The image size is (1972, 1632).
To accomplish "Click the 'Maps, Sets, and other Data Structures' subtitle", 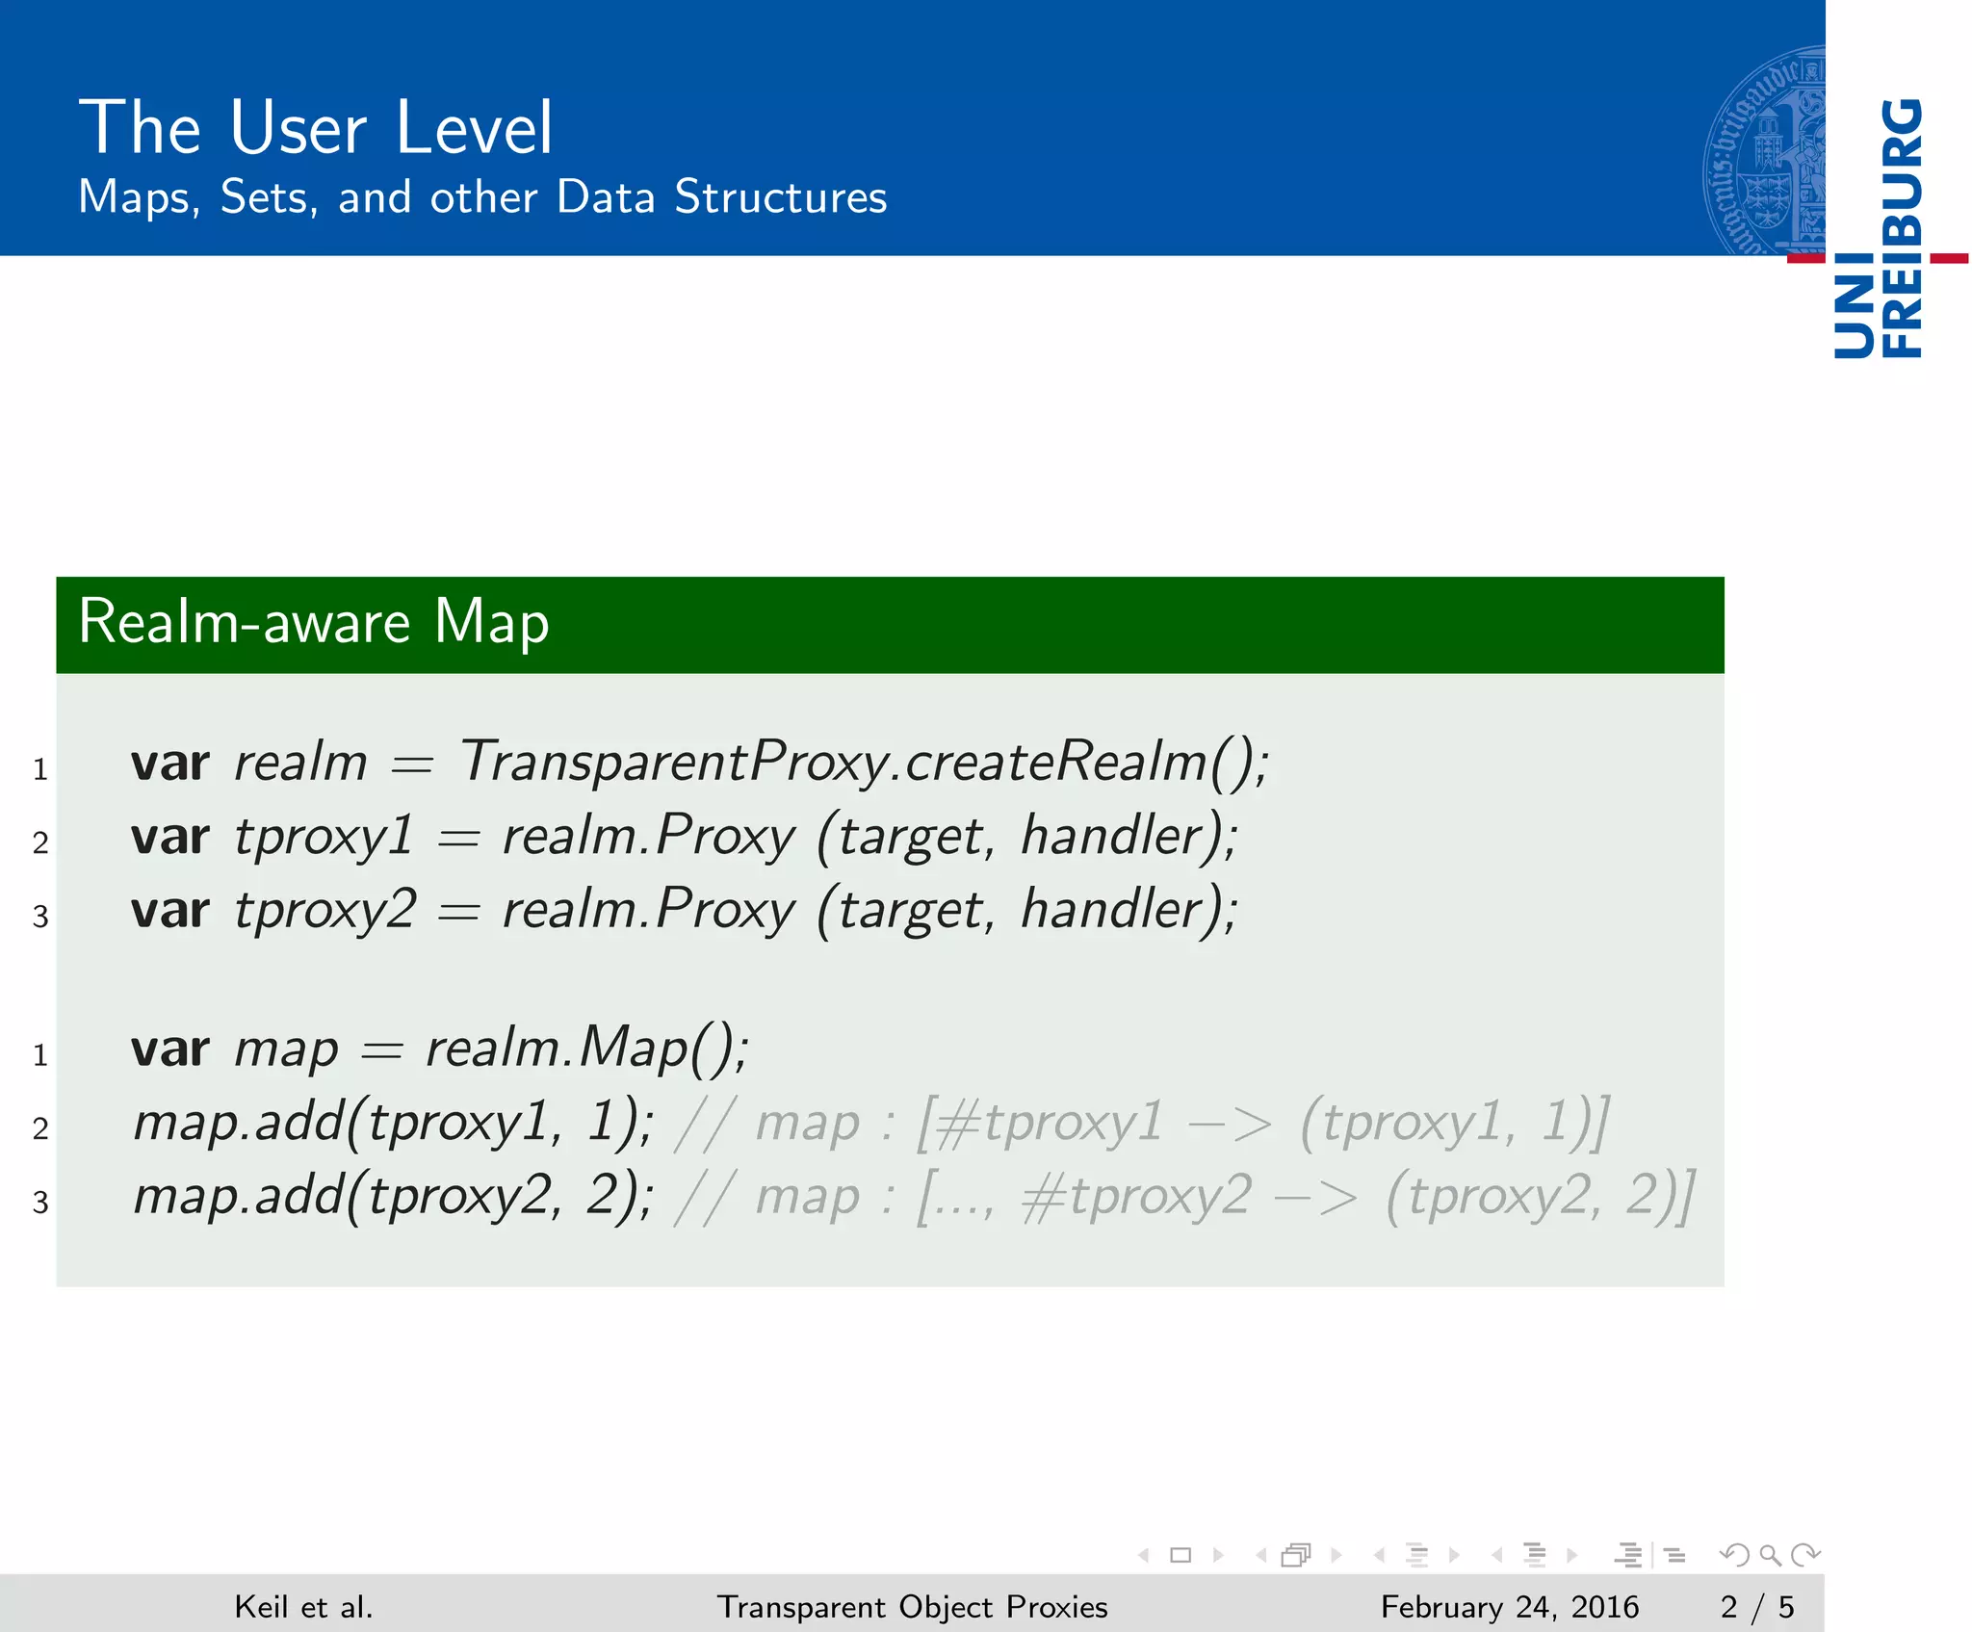I will [482, 197].
